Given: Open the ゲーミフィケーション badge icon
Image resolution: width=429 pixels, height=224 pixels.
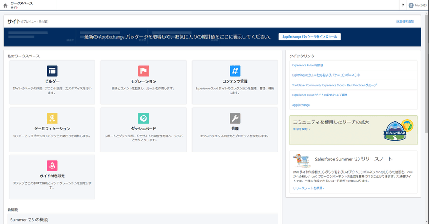Looking at the screenshot, I should pyautogui.click(x=52, y=118).
